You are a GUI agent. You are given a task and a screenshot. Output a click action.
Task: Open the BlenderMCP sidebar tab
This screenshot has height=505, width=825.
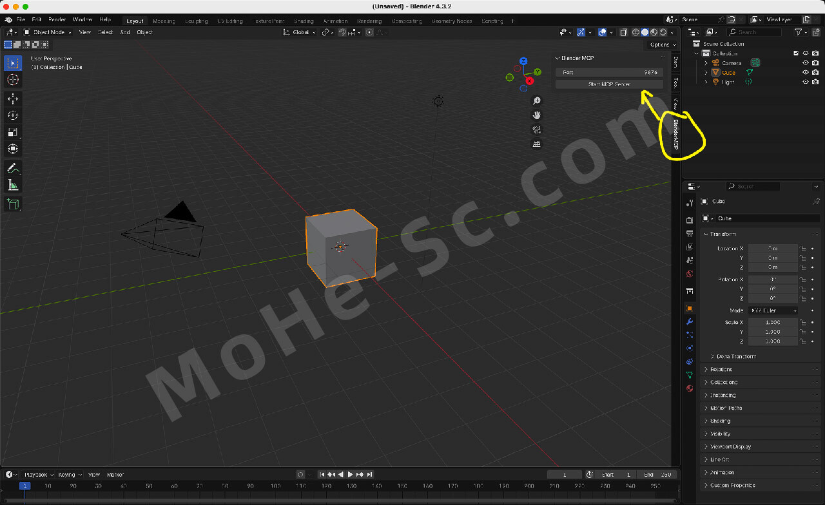pos(675,135)
